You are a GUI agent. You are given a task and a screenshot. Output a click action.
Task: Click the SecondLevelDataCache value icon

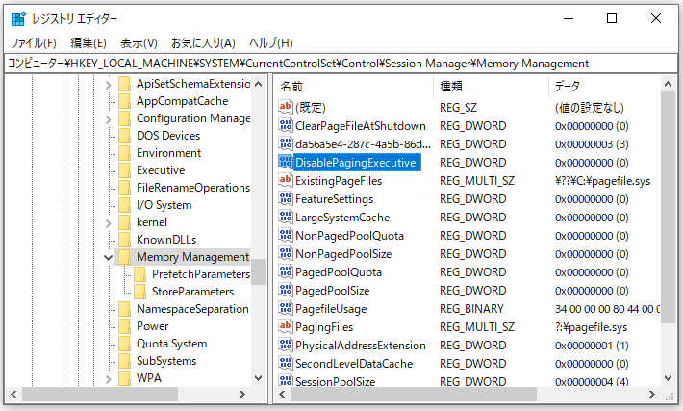(286, 364)
